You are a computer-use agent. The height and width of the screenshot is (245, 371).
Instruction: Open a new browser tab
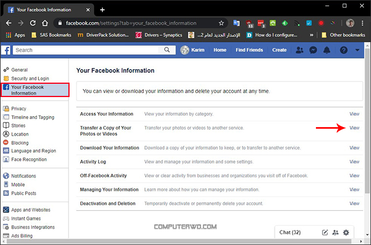pos(102,10)
